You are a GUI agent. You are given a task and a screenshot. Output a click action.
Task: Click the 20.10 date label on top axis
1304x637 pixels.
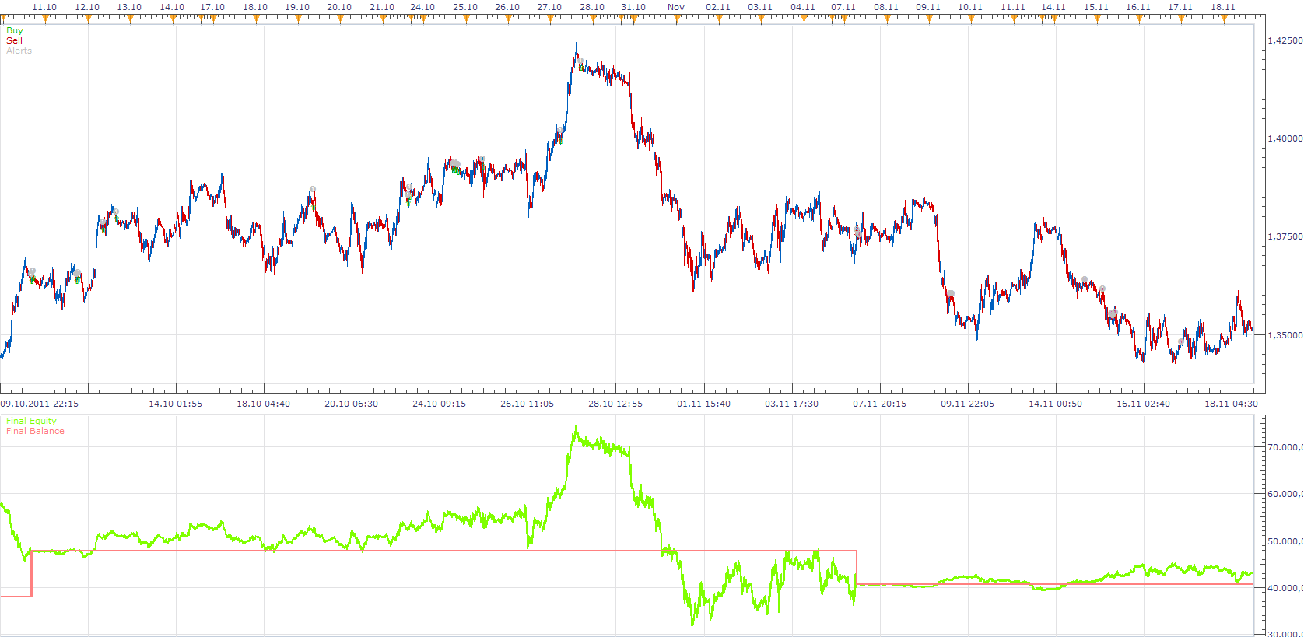point(339,7)
